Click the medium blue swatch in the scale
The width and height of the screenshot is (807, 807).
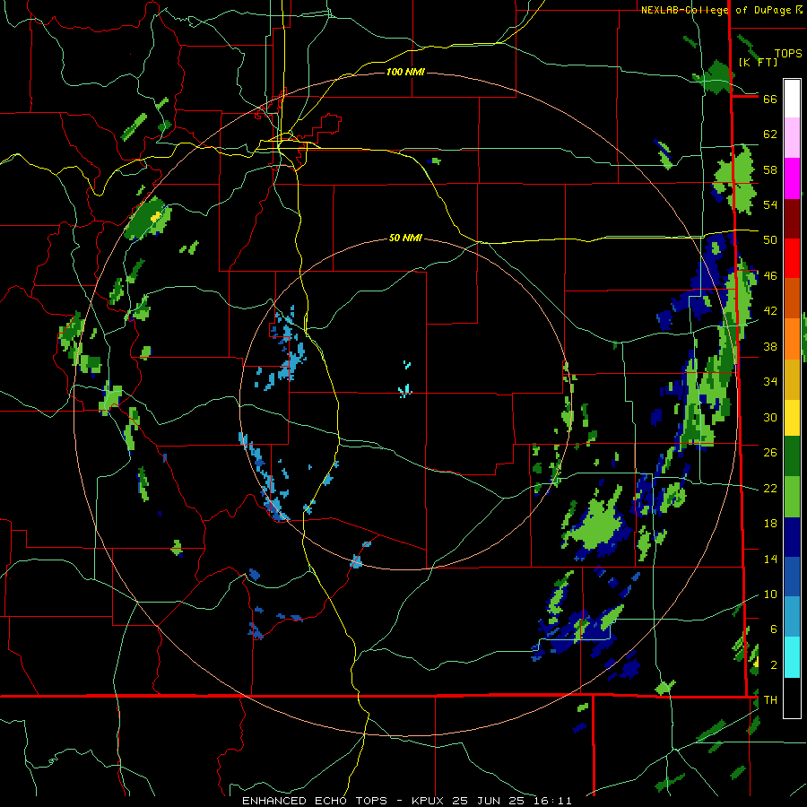[x=792, y=577]
